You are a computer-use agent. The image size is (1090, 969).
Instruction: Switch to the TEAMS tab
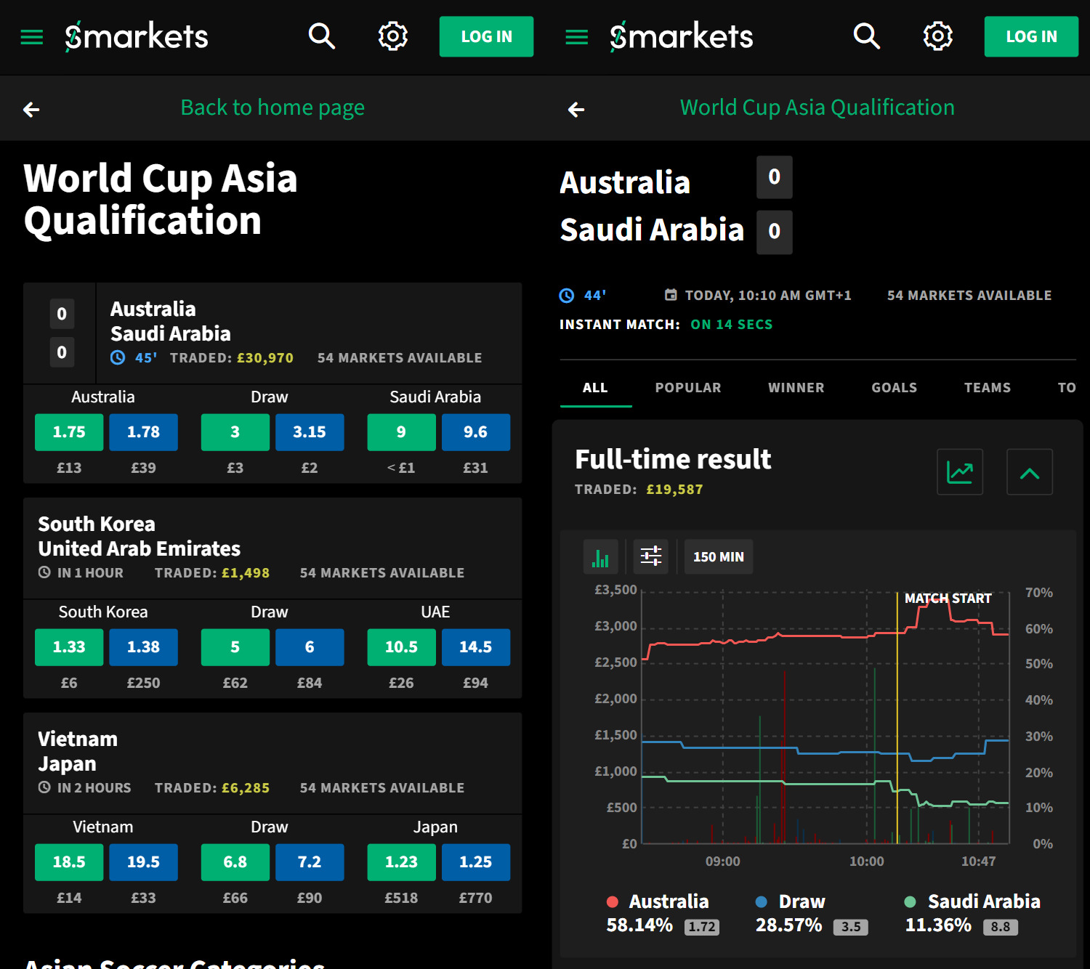pos(988,388)
